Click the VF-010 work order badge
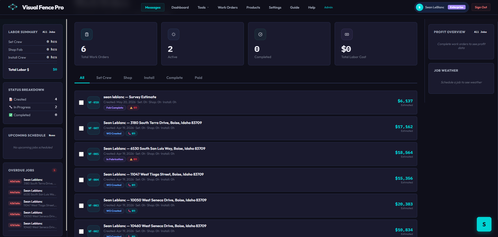Viewport: 498px width, 237px height. pyautogui.click(x=94, y=103)
